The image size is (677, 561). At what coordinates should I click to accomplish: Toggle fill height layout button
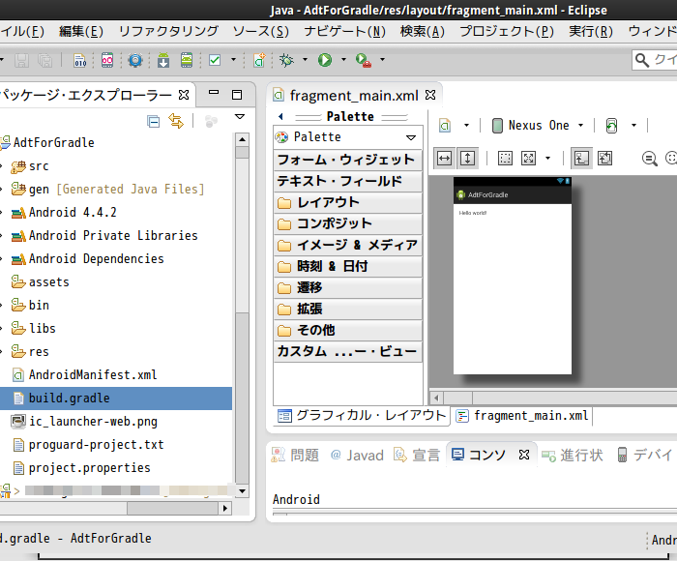coord(467,159)
